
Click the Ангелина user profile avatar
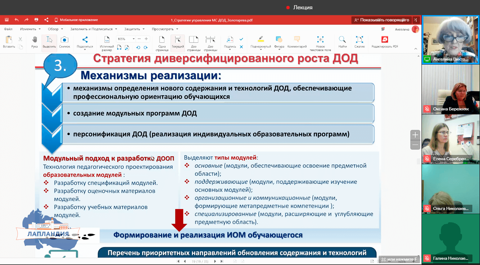click(x=415, y=29)
